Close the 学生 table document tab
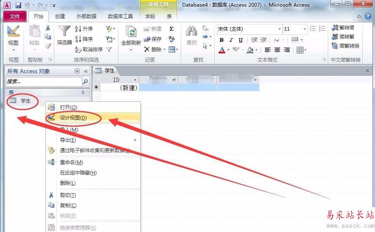This screenshot has height=232, width=375. coord(368,70)
